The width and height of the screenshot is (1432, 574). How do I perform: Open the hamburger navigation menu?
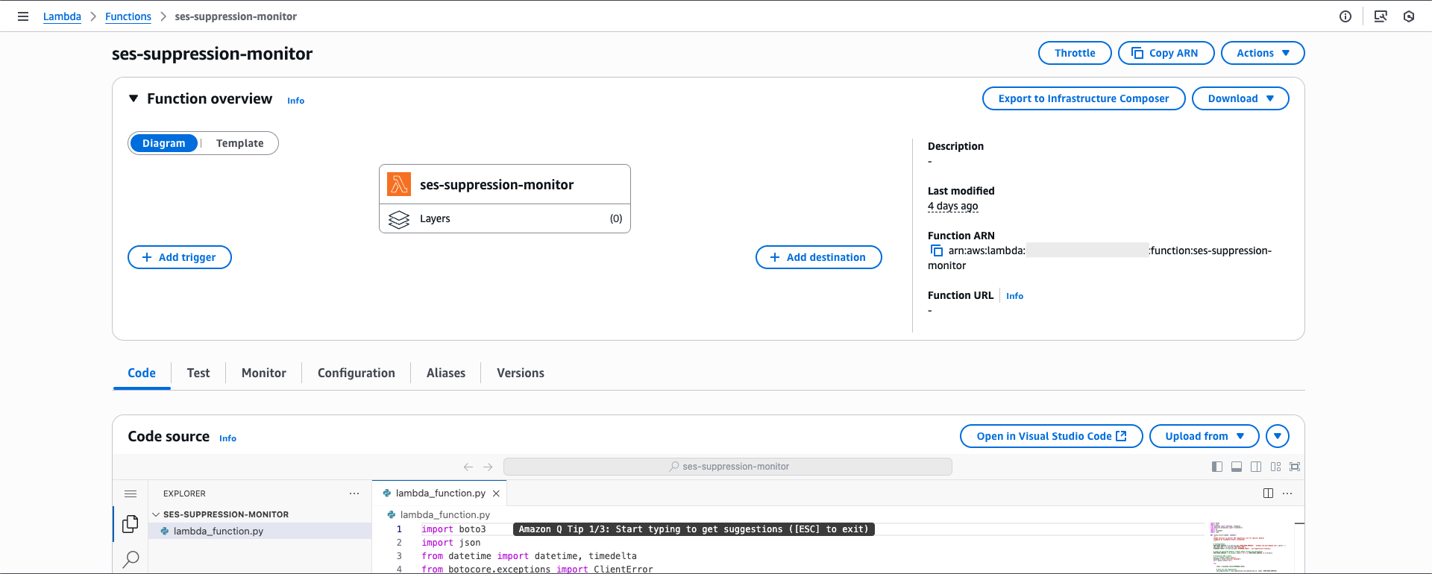tap(23, 16)
